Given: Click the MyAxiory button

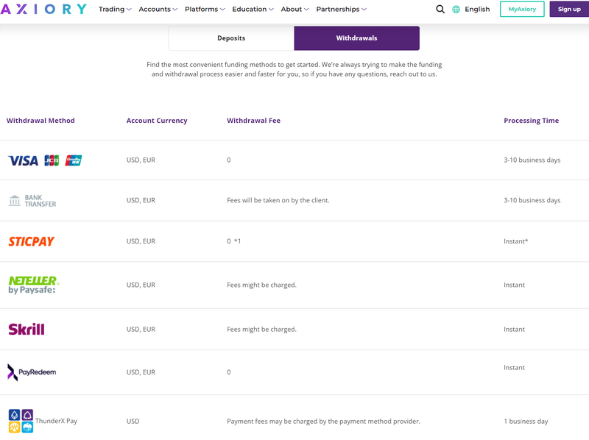Looking at the screenshot, I should point(522,10).
